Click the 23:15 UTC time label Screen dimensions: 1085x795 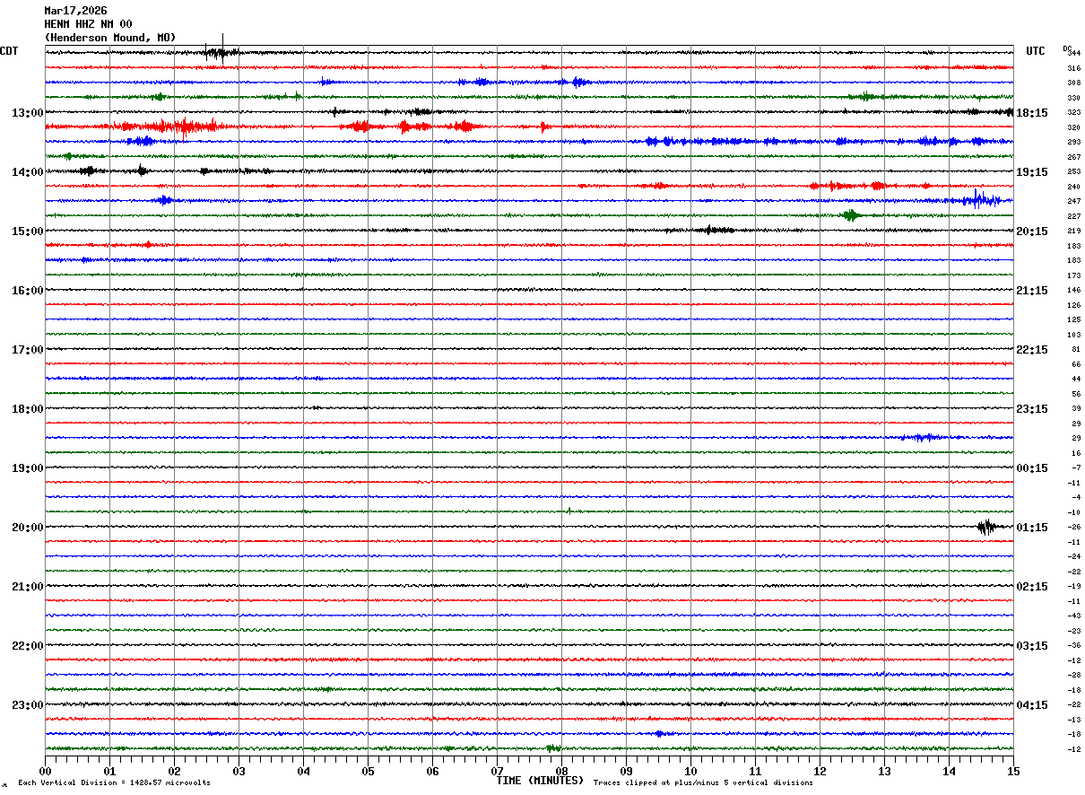[x=1032, y=408]
